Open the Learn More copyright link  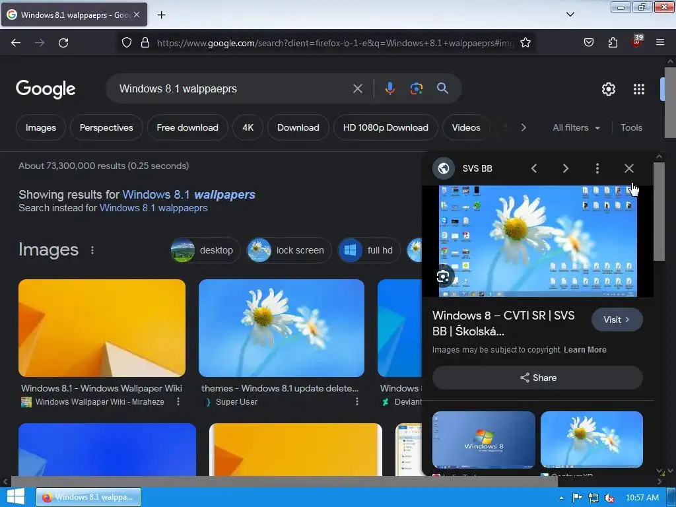pyautogui.click(x=585, y=350)
